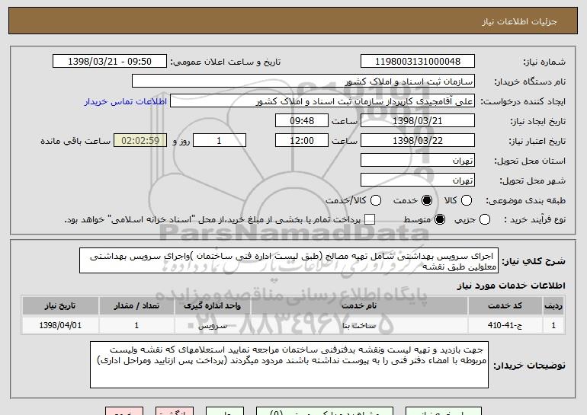This screenshot has width=587, height=415.
Task: Choose the متوسط purchase process radio
Action: point(440,219)
